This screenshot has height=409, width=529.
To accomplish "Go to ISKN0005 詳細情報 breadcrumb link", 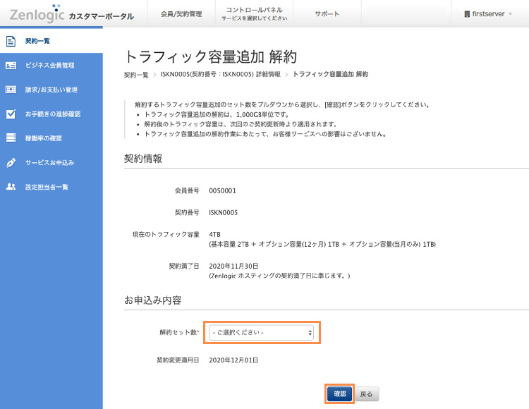I will 219,74.
